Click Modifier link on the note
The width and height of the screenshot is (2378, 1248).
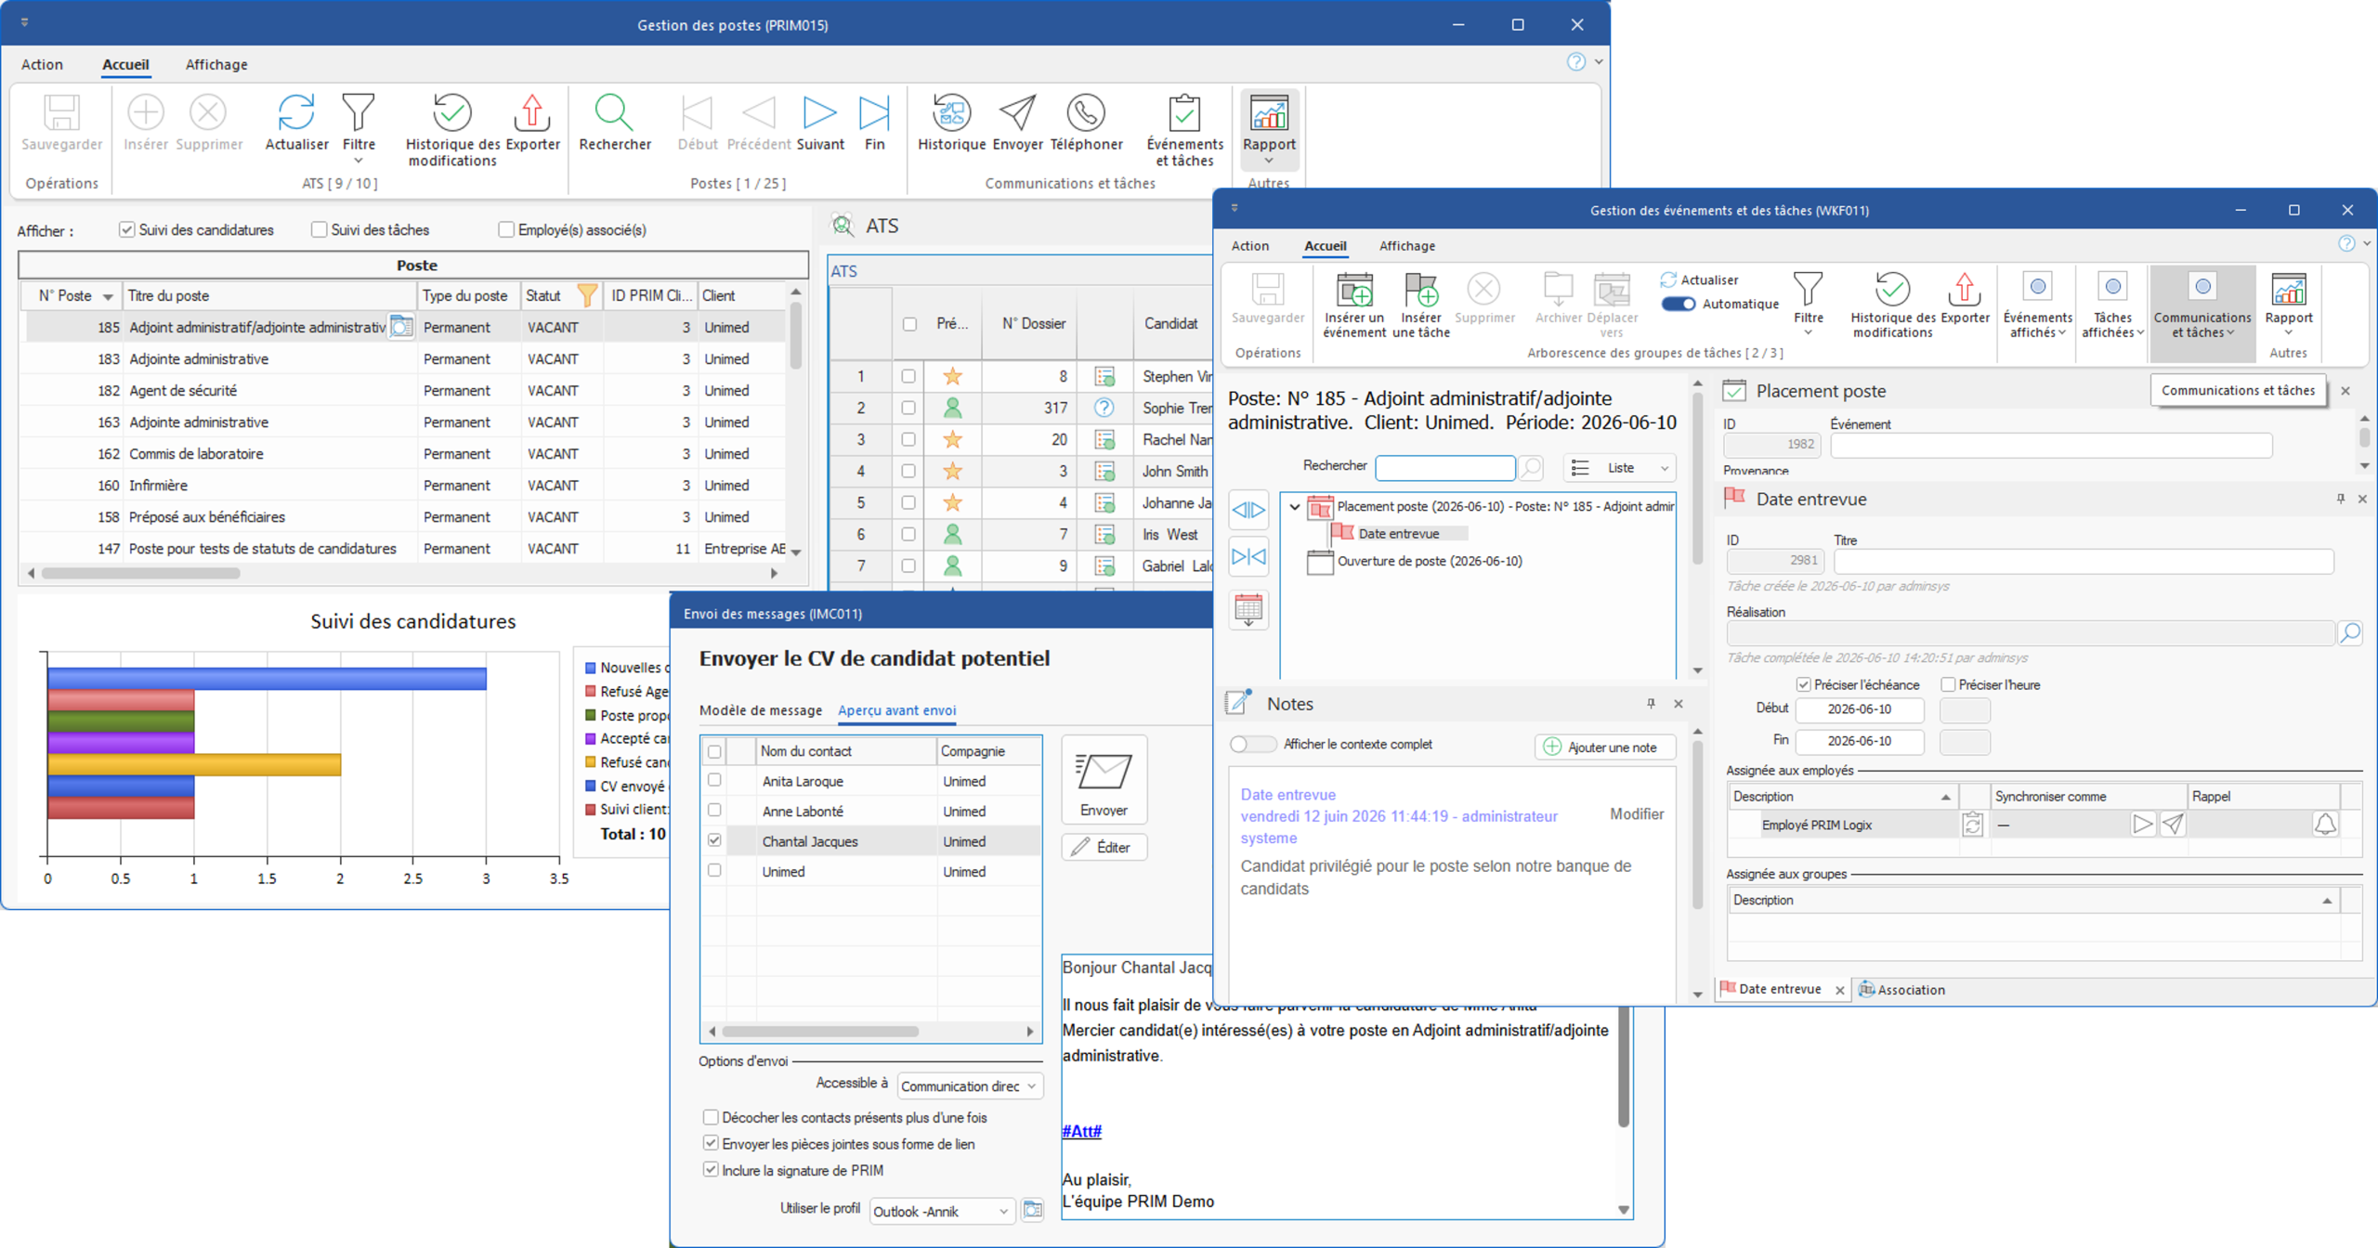(1637, 814)
